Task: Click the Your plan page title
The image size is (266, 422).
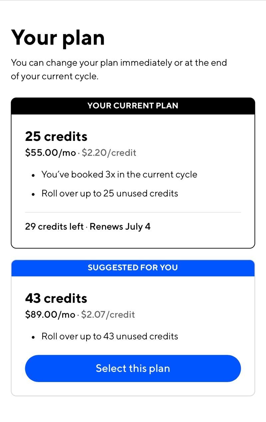Action: [x=58, y=37]
